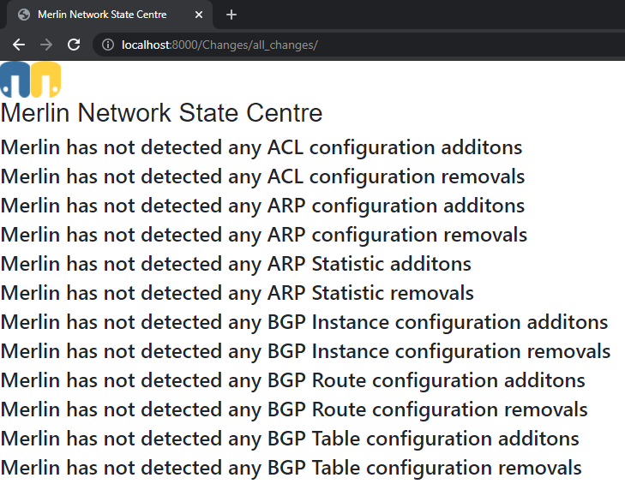Click the Python logo image
The image size is (625, 484).
coord(31,80)
